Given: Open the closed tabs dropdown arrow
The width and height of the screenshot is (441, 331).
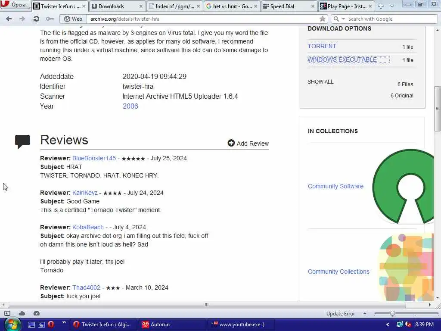Looking at the screenshot, I should [392, 6].
